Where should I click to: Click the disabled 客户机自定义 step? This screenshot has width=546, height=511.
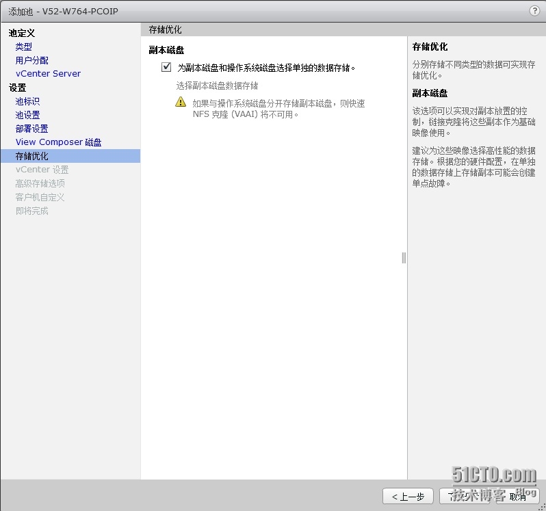coord(40,197)
